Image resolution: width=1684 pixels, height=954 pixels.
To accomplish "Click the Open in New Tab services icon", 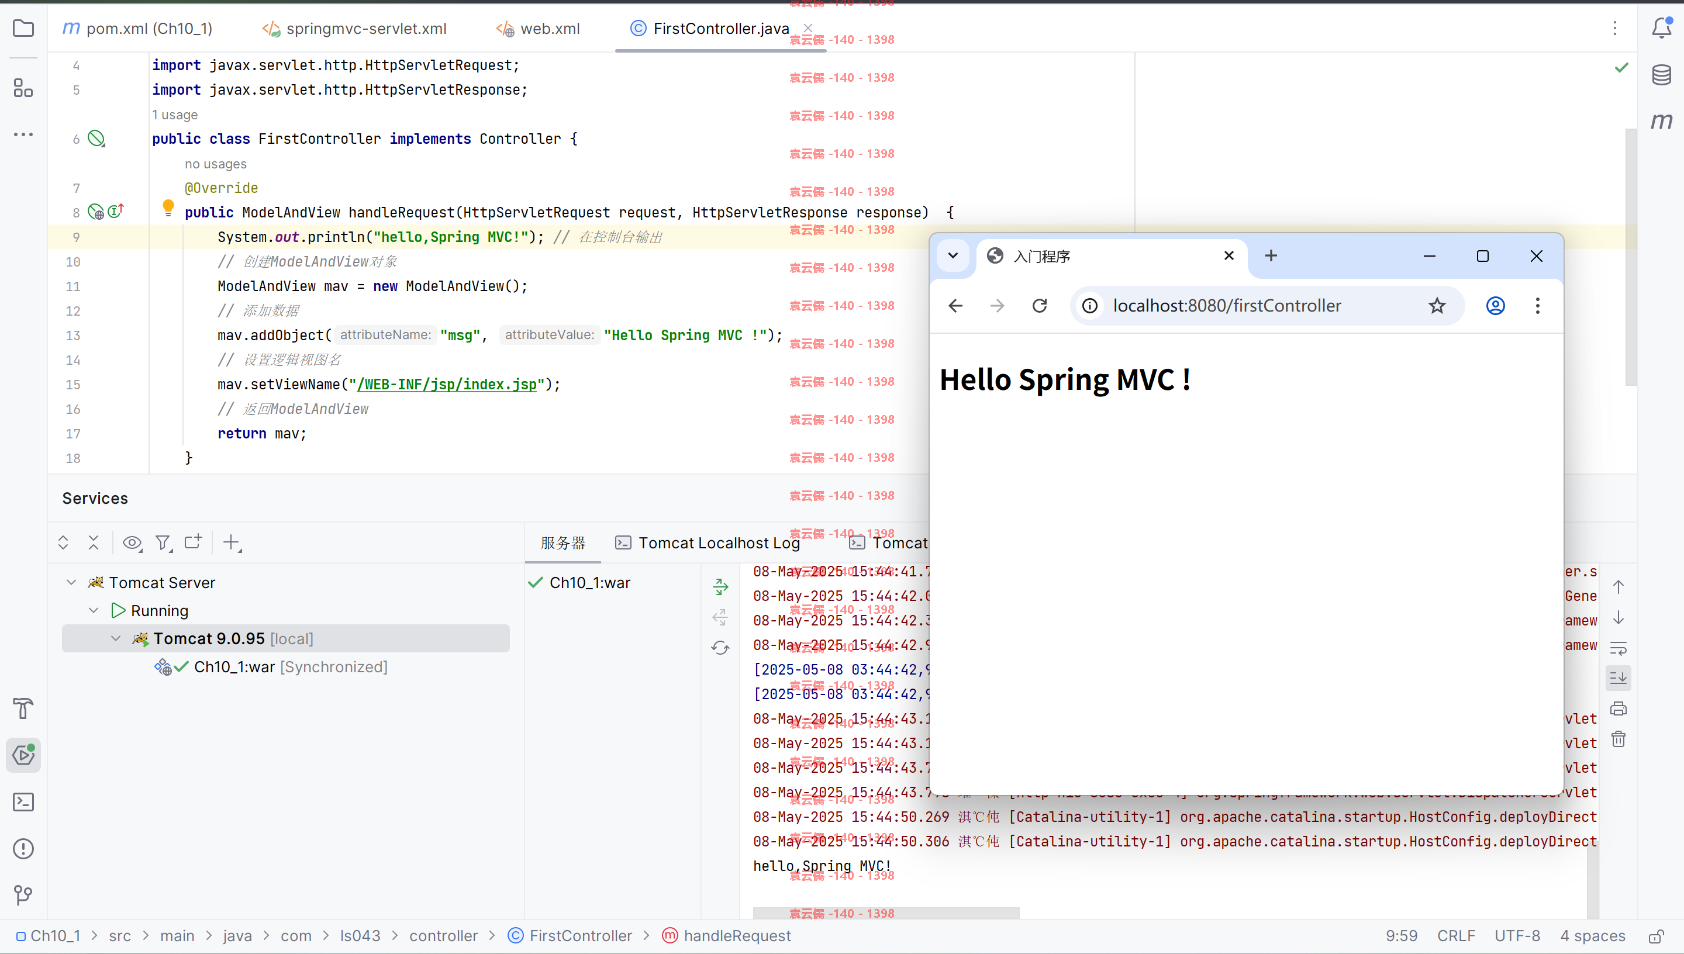I will coord(194,542).
